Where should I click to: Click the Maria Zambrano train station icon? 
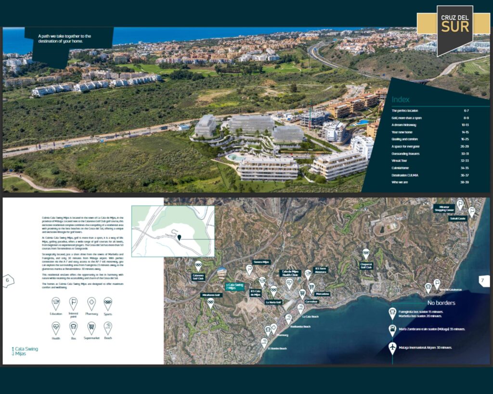pyautogui.click(x=392, y=330)
